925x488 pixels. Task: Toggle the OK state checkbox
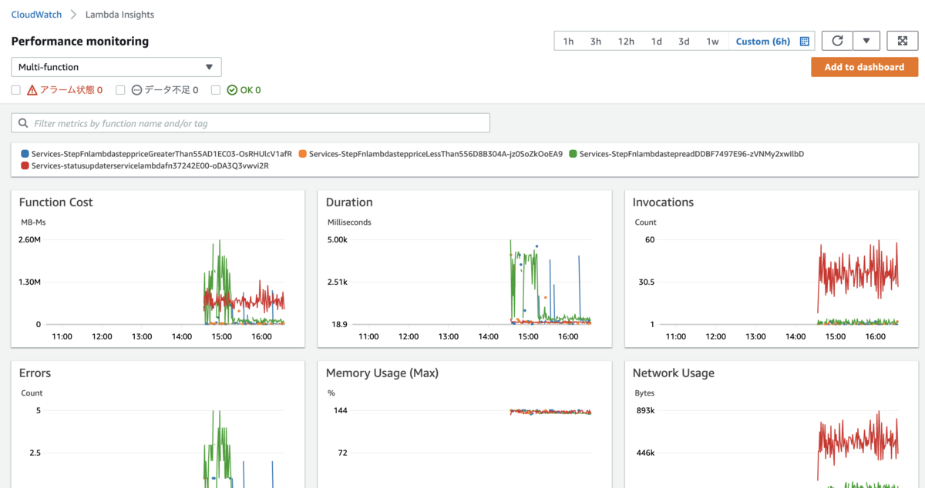point(216,90)
